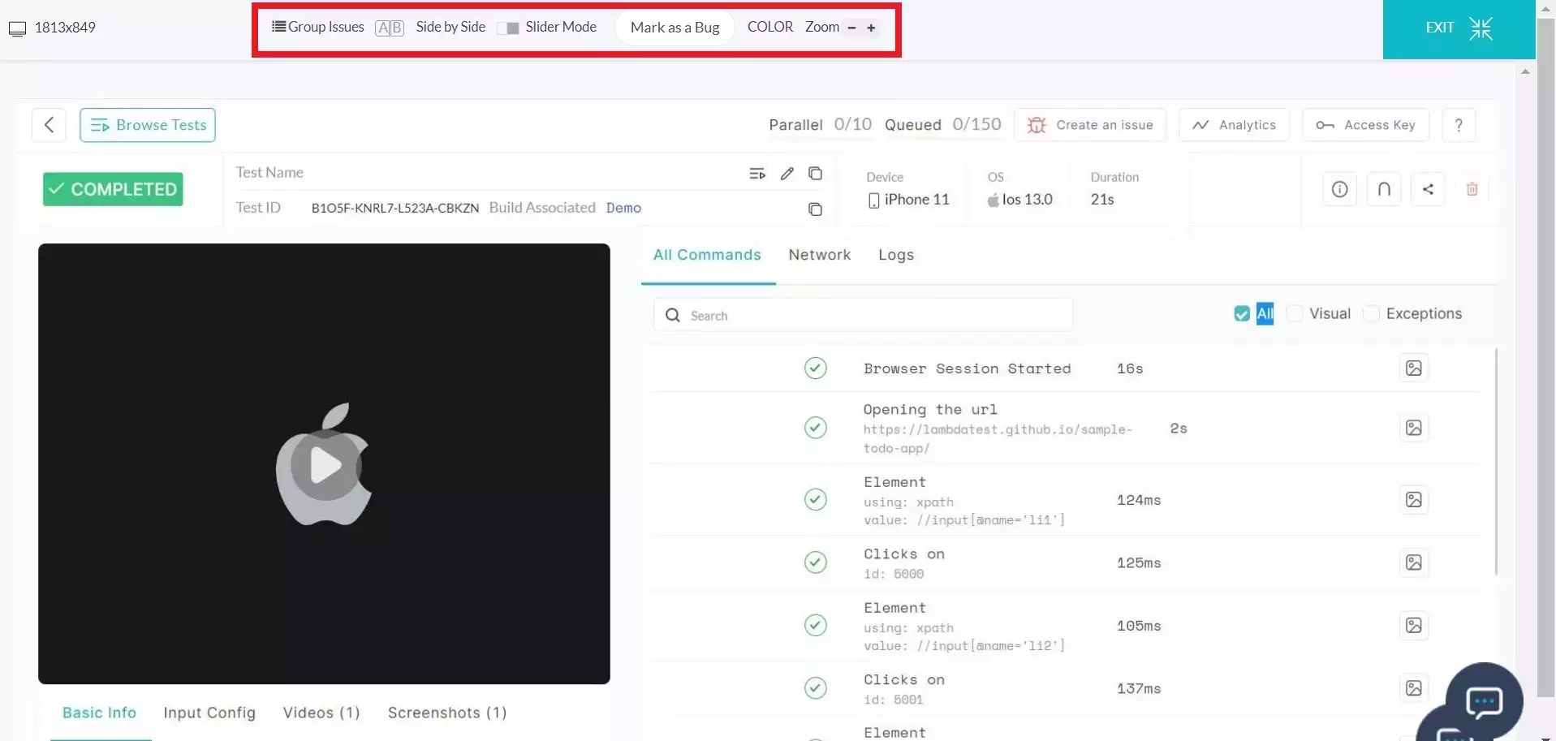
Task: Select the Input Config tab
Action: (209, 713)
